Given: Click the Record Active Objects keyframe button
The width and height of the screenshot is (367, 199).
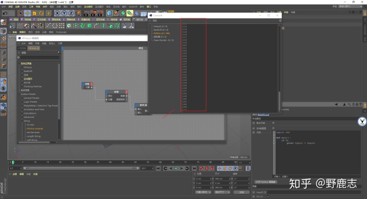Looking at the screenshot, I should pos(201,168).
